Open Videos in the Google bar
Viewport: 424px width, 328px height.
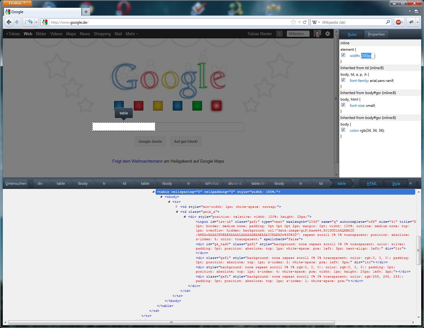point(56,34)
